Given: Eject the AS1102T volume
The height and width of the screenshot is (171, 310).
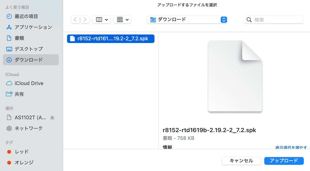Looking at the screenshot, I should (52, 117).
